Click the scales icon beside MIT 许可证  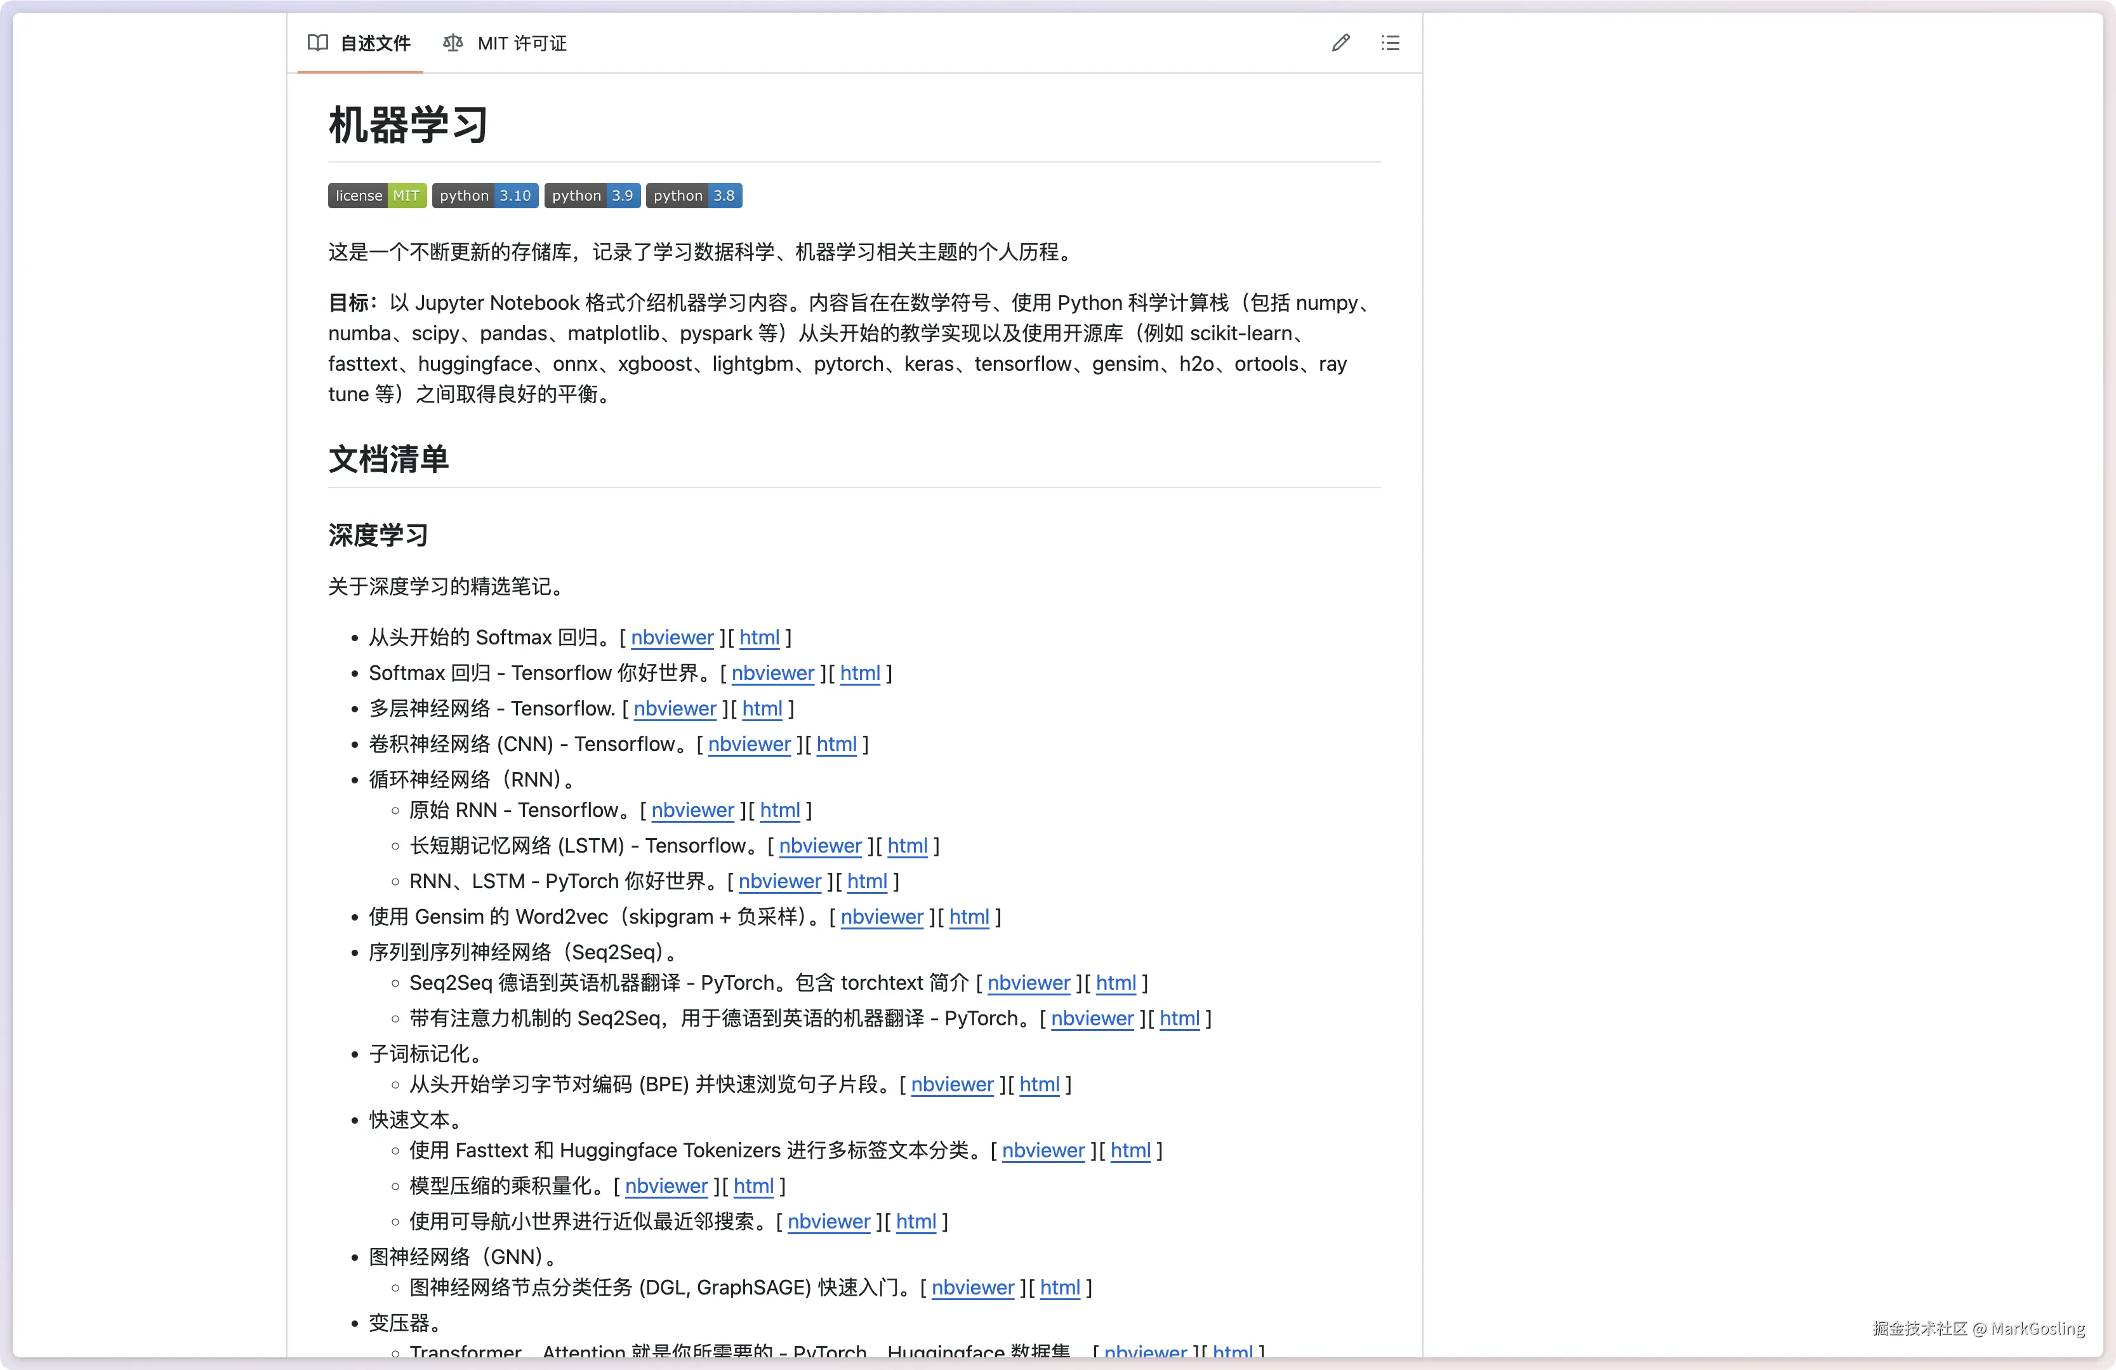453,43
